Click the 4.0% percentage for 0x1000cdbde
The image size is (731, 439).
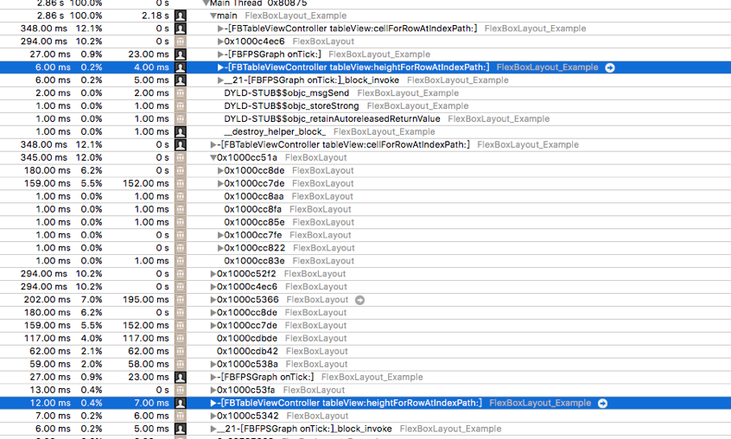tap(92, 339)
